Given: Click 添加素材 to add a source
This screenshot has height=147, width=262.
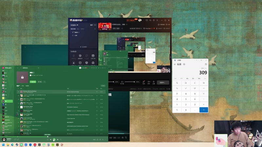Looking at the screenshot, I should [84, 47].
